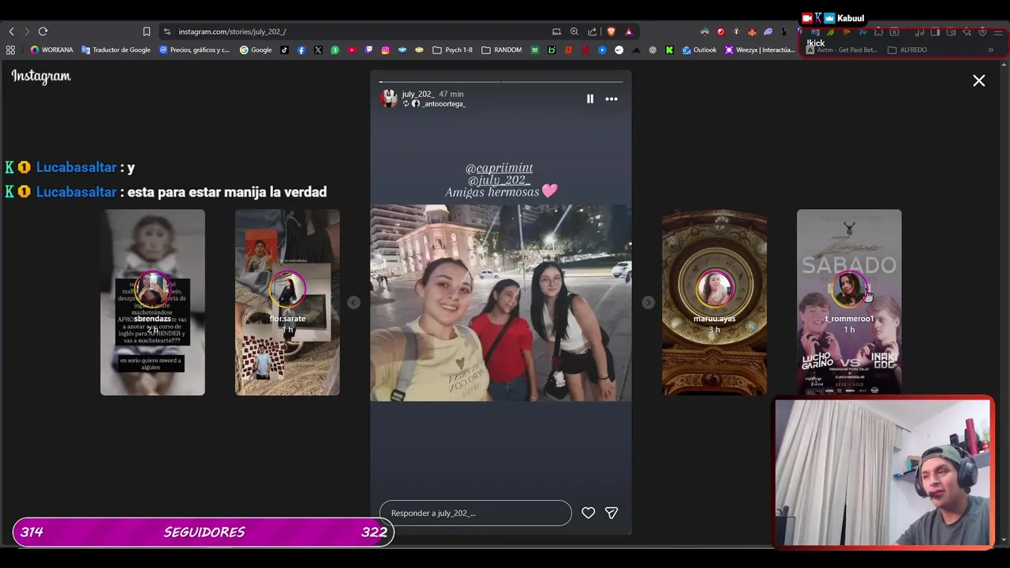This screenshot has width=1010, height=568.
Task: Open the screen cast icon in address bar
Action: (556, 32)
